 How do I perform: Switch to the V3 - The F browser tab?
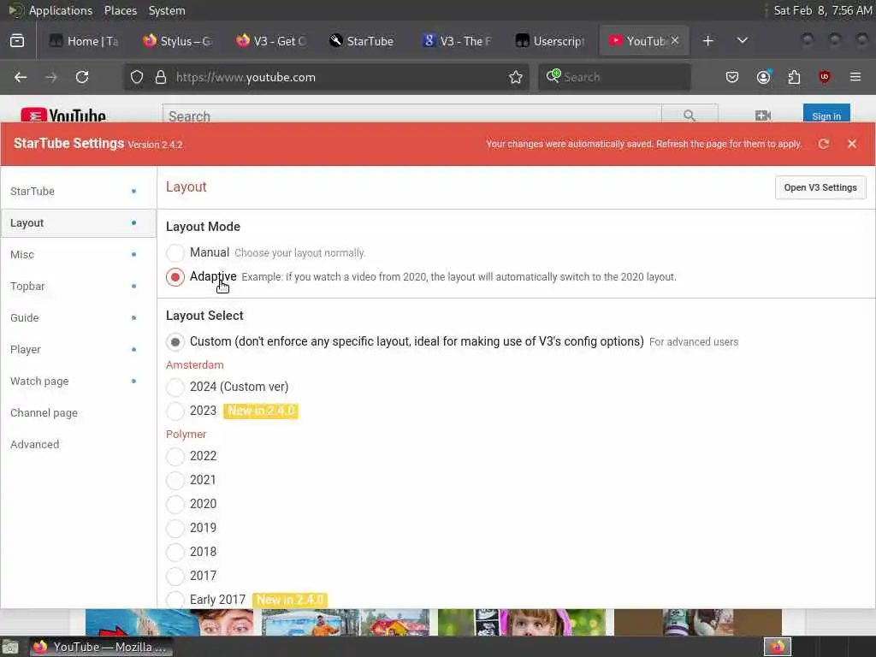pos(458,41)
